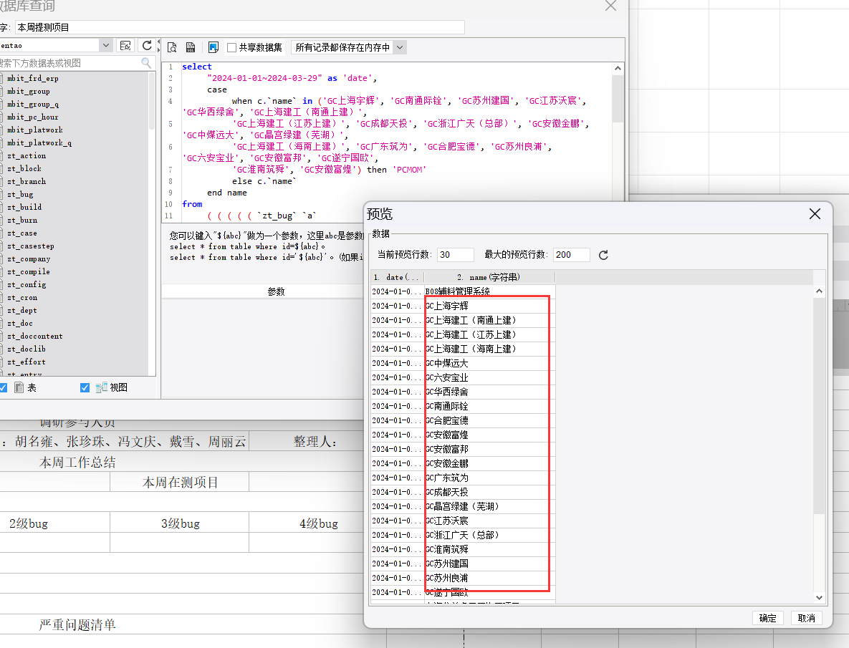Select the zt_config table
Image resolution: width=849 pixels, height=648 pixels.
tap(26, 284)
